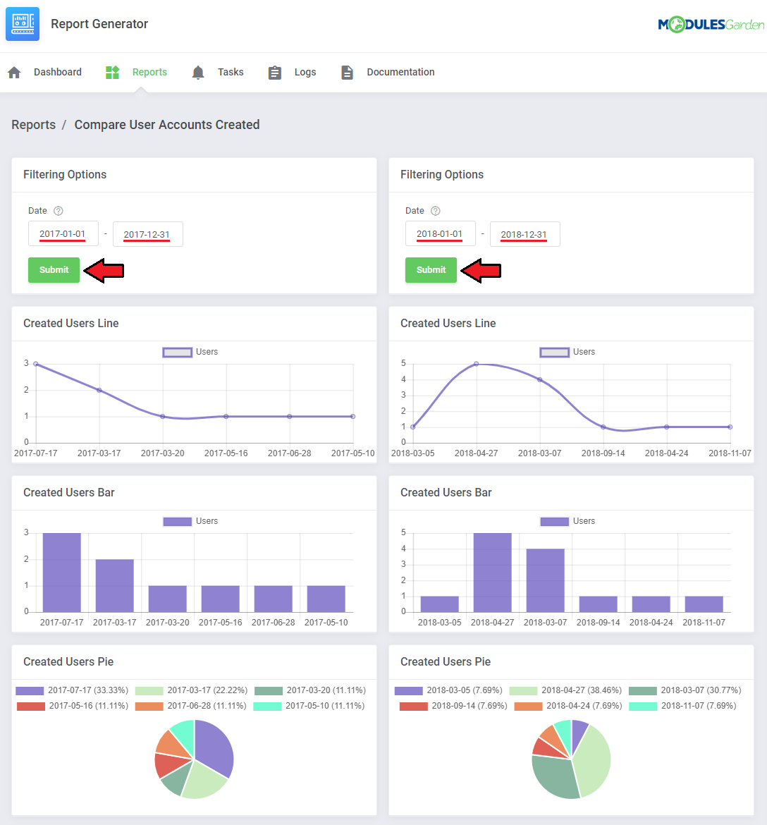Screen dimensions: 767x825
Task: Click the Tasks bell icon
Action: pyautogui.click(x=198, y=72)
